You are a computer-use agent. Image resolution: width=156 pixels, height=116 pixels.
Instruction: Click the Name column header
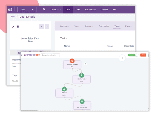point(67,46)
